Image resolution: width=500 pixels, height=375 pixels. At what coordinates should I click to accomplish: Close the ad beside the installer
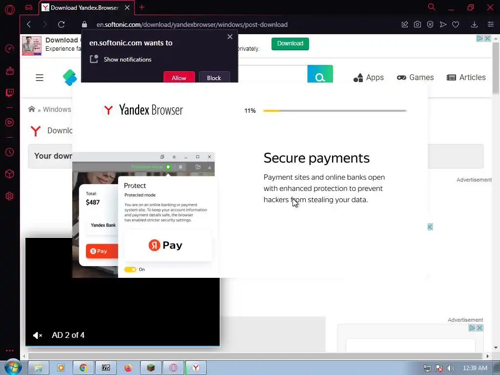pyautogui.click(x=430, y=227)
